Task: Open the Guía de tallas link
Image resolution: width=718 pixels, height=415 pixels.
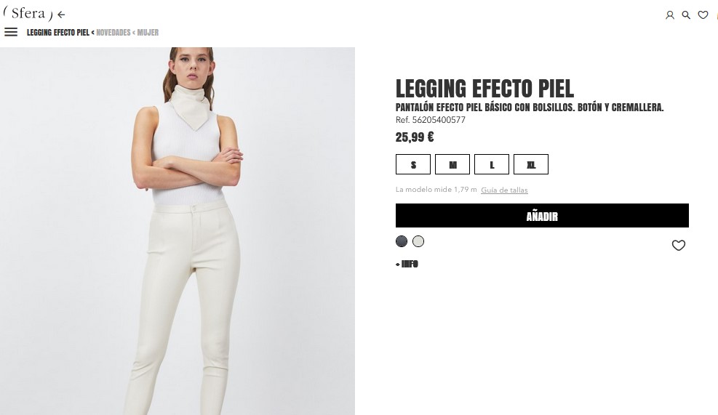Action: click(x=504, y=190)
